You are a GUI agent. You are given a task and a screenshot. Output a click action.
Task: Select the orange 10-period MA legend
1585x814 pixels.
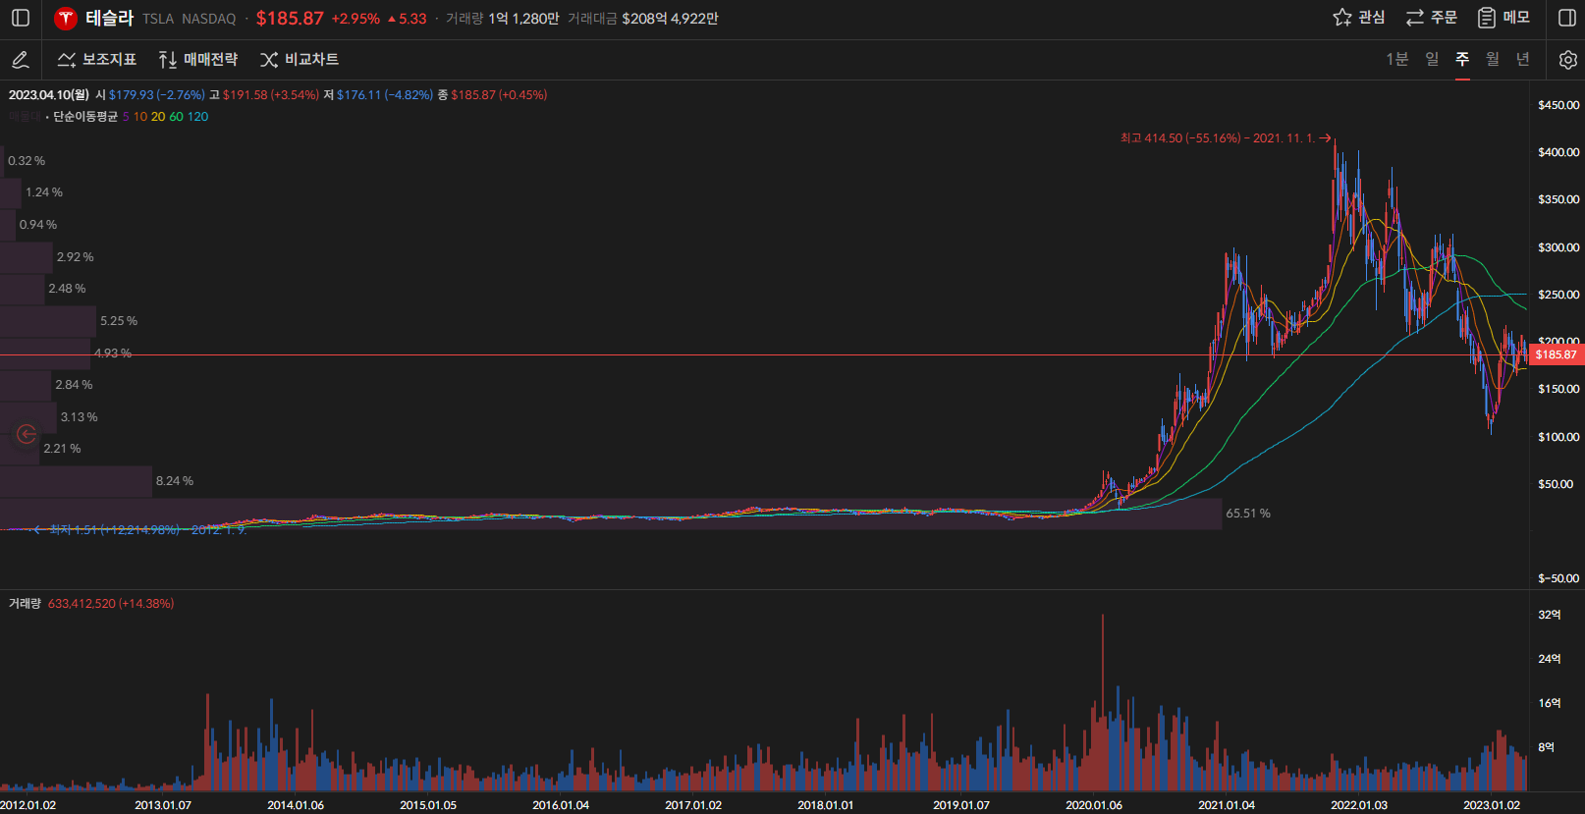click(140, 116)
